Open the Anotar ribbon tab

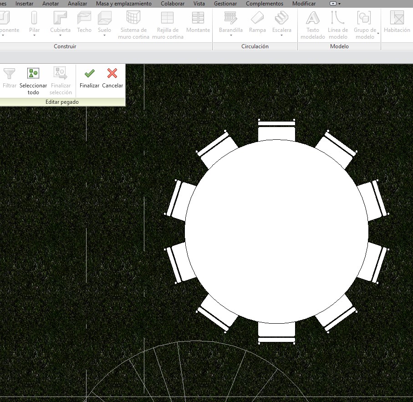51,4
